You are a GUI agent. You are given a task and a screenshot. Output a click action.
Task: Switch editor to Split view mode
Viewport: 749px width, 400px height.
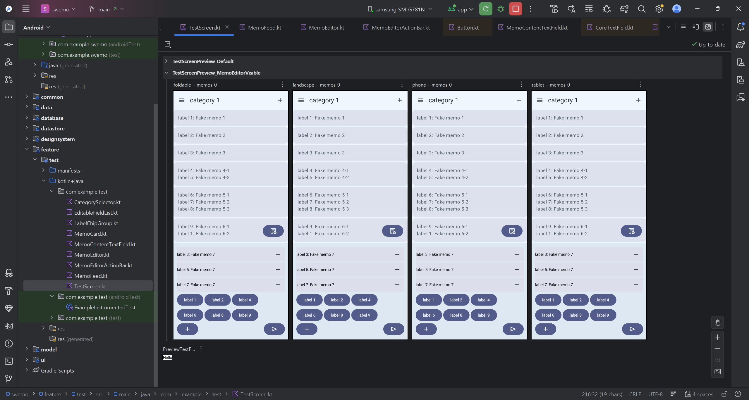click(695, 27)
